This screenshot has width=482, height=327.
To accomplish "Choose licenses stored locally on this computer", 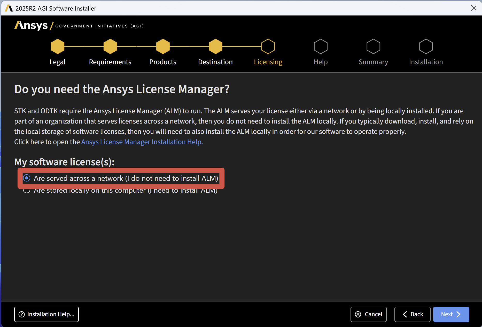I will (27, 191).
